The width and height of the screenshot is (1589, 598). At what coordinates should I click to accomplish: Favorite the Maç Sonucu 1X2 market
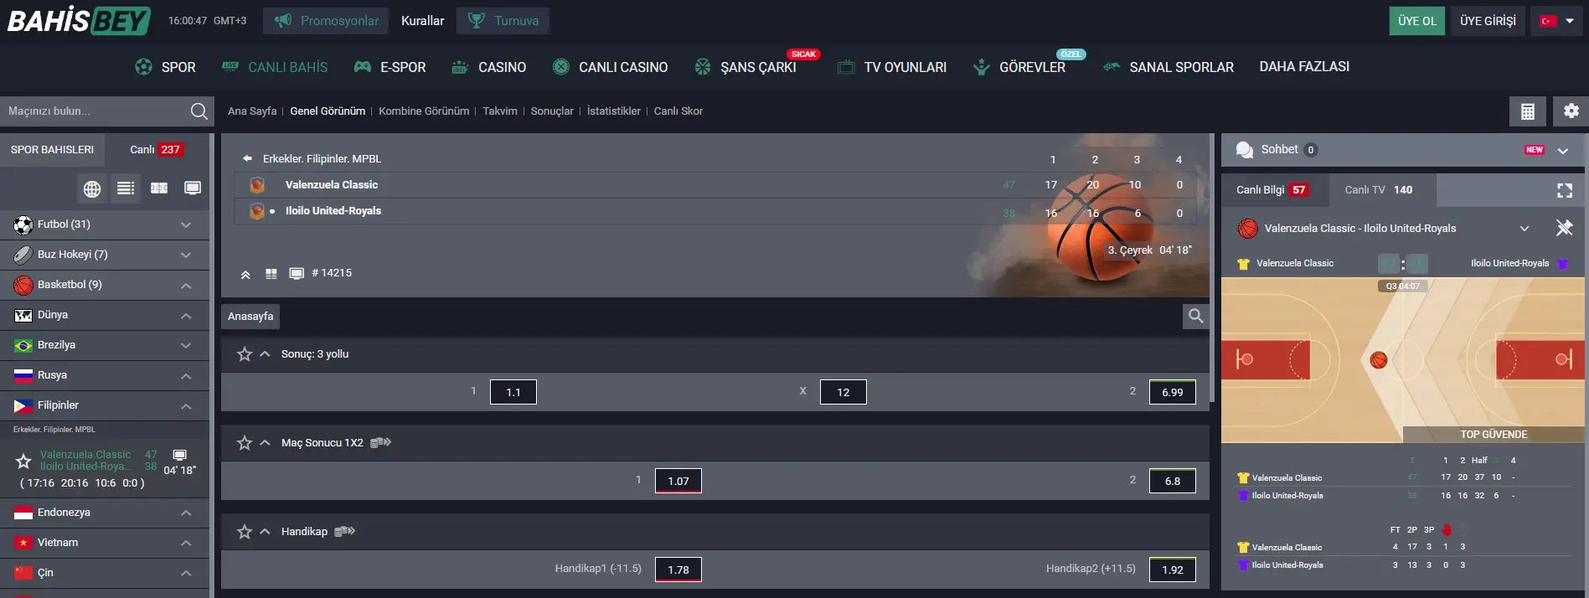(x=245, y=443)
